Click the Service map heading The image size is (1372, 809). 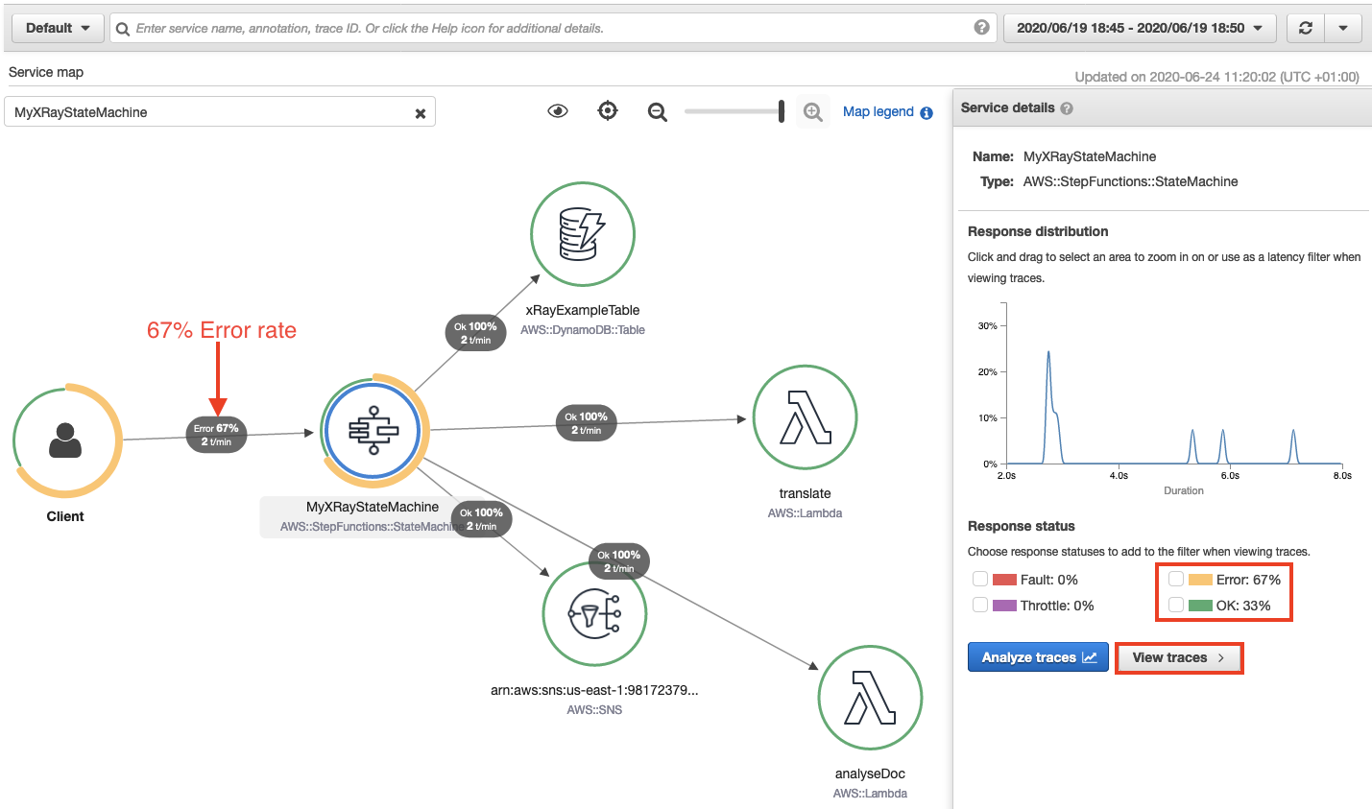coord(46,72)
